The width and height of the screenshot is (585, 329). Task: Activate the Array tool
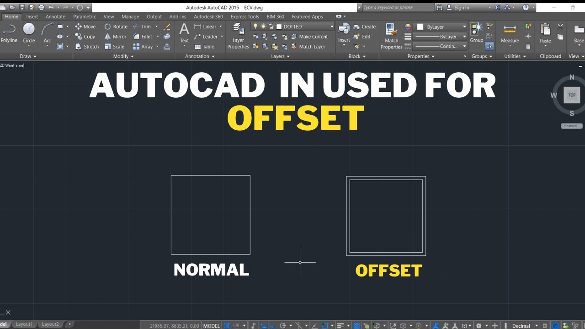click(143, 47)
